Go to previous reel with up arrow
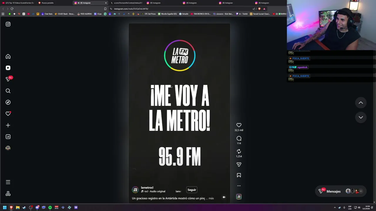Screen dimensions: 376x211 click(x=361, y=103)
